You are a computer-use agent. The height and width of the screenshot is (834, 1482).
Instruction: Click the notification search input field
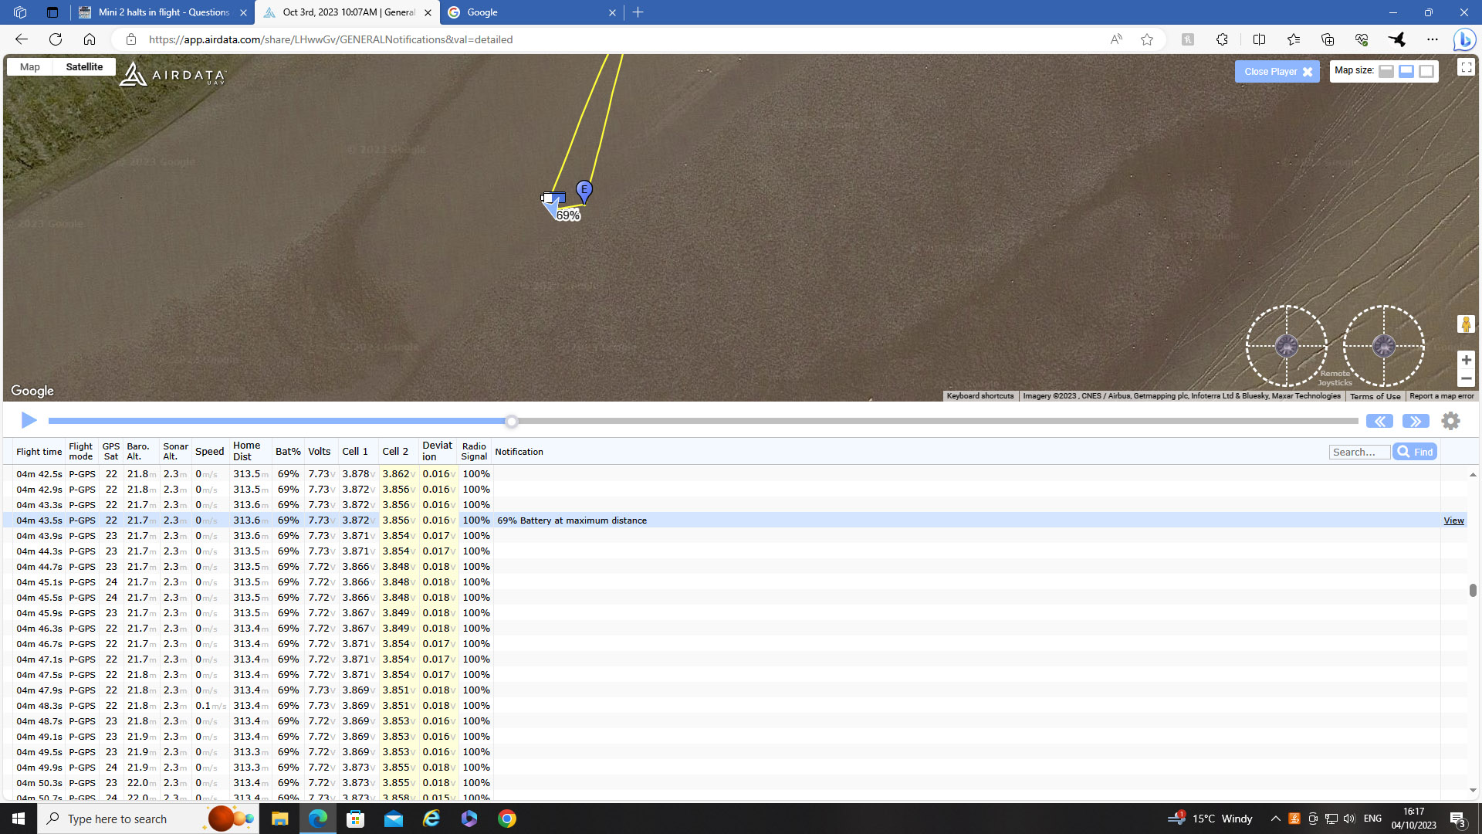click(1358, 452)
